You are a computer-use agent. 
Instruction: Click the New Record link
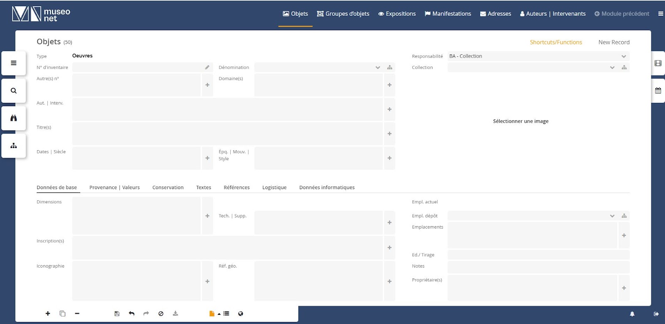614,42
